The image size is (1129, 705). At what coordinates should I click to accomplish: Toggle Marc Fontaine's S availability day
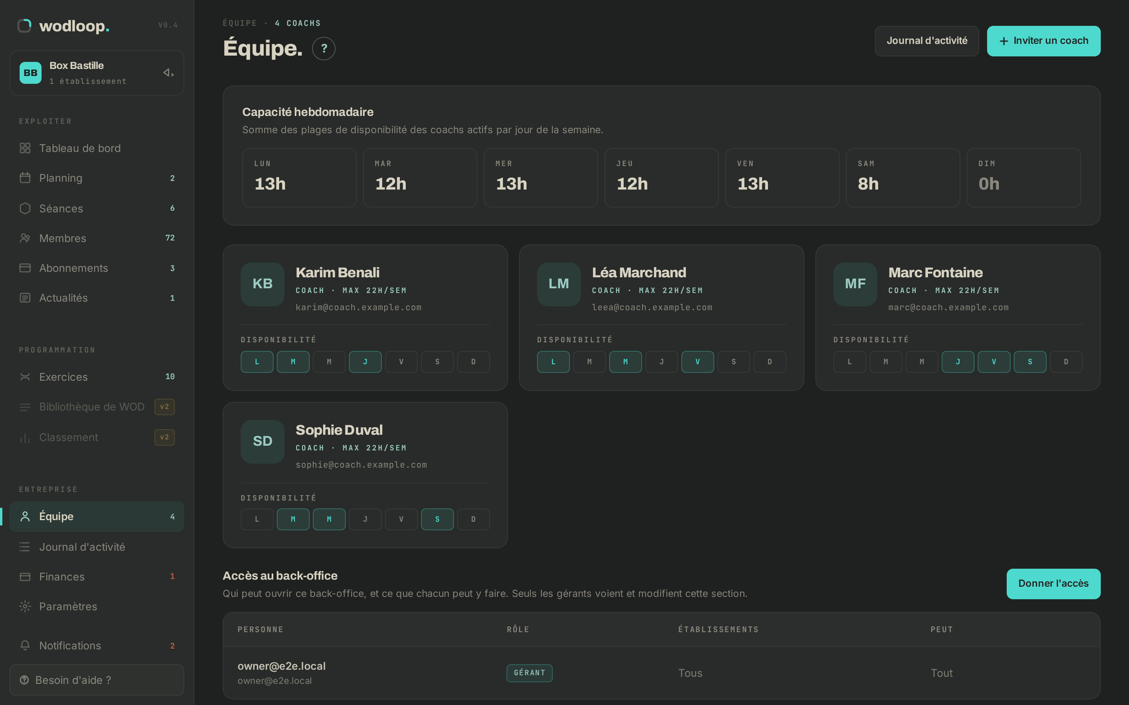coord(1030,362)
